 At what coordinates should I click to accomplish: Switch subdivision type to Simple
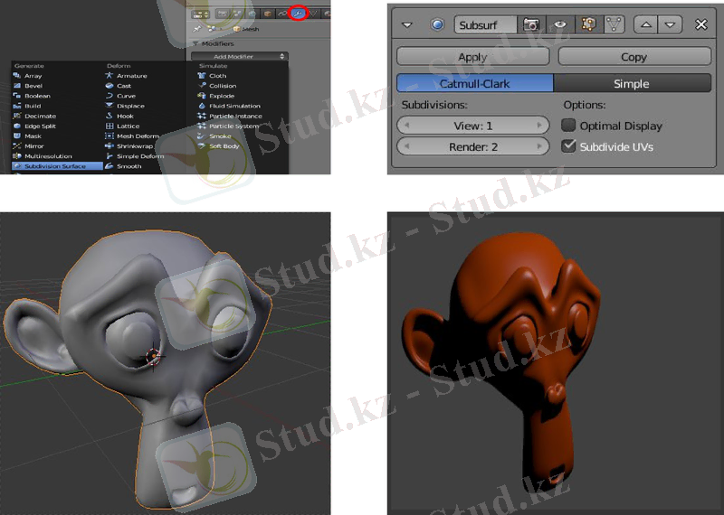632,84
